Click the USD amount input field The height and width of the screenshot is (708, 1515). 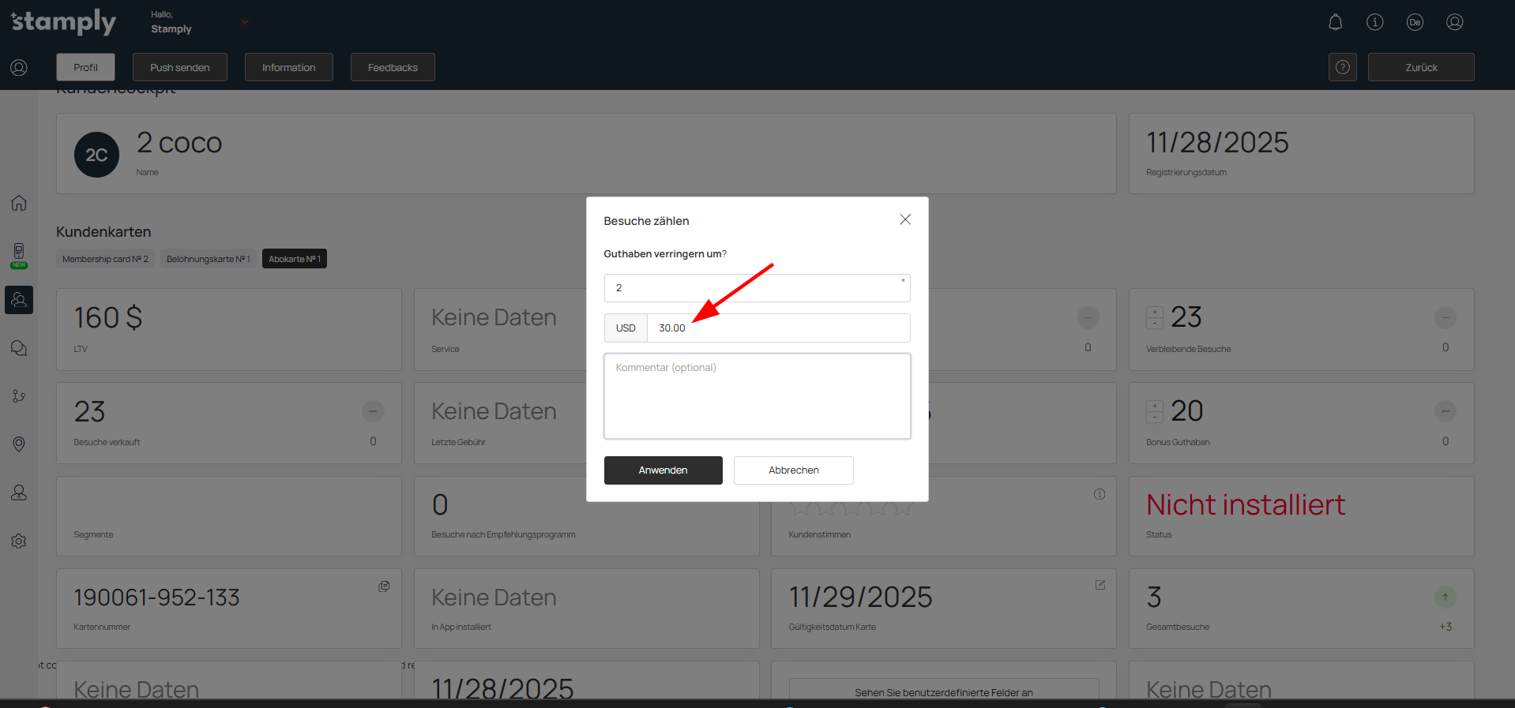[x=777, y=328]
